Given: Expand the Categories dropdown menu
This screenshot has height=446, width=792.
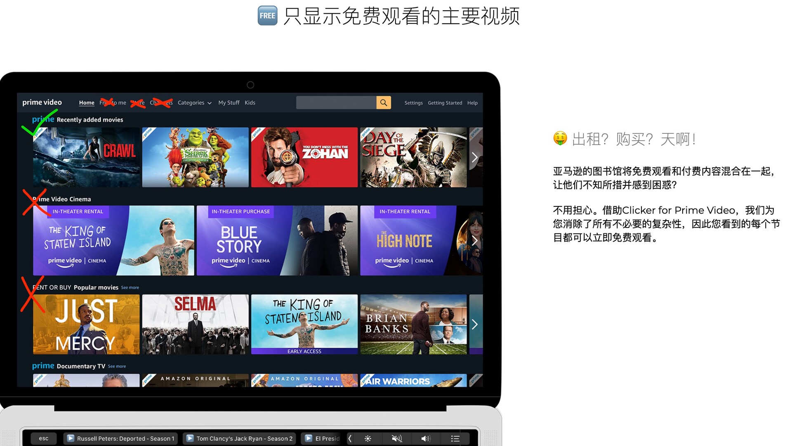Looking at the screenshot, I should (195, 102).
